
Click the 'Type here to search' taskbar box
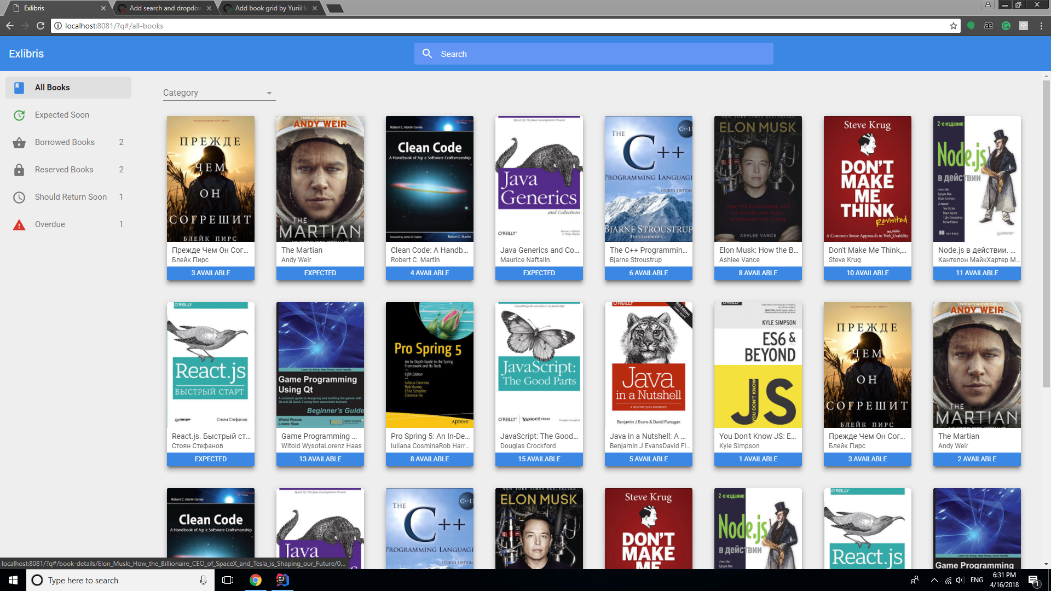120,580
